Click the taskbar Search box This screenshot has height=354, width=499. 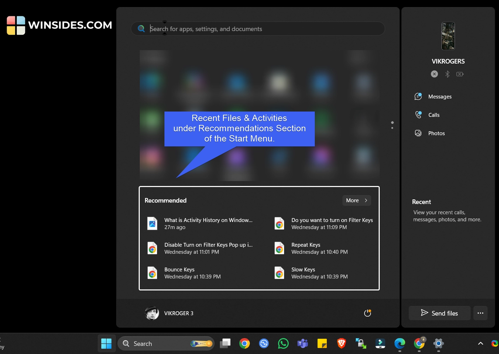pos(166,343)
